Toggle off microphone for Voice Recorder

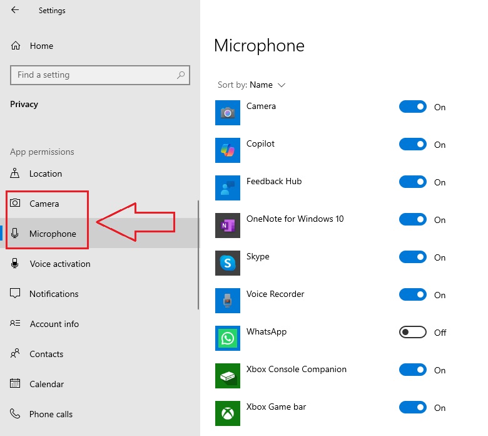[412, 295]
